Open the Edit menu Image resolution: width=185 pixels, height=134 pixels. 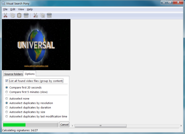(x=13, y=9)
